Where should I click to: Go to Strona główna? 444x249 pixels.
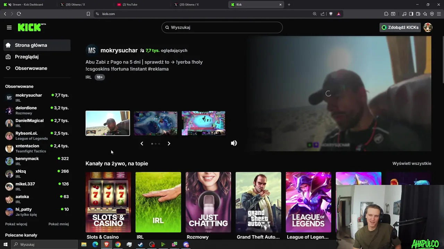point(37,45)
